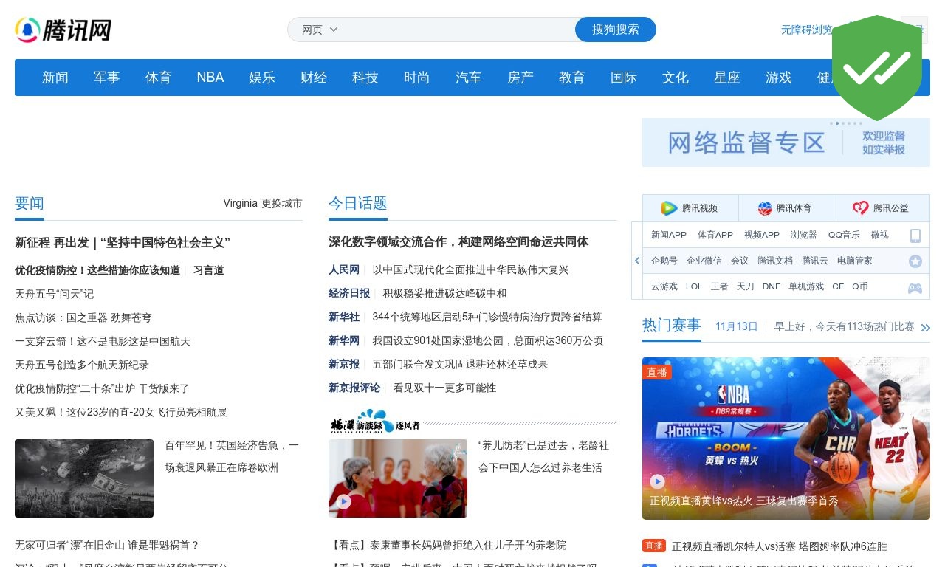Open 优化疫情防控“二十条”出炉 article
Image resolution: width=945 pixels, height=567 pixels.
coord(103,388)
